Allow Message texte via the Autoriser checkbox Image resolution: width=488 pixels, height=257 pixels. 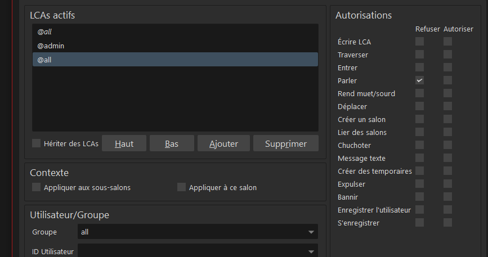pyautogui.click(x=447, y=158)
